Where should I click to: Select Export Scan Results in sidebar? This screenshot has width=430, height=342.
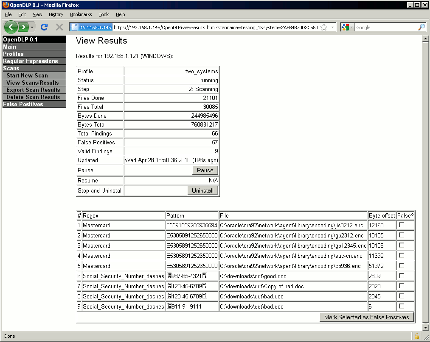point(34,90)
